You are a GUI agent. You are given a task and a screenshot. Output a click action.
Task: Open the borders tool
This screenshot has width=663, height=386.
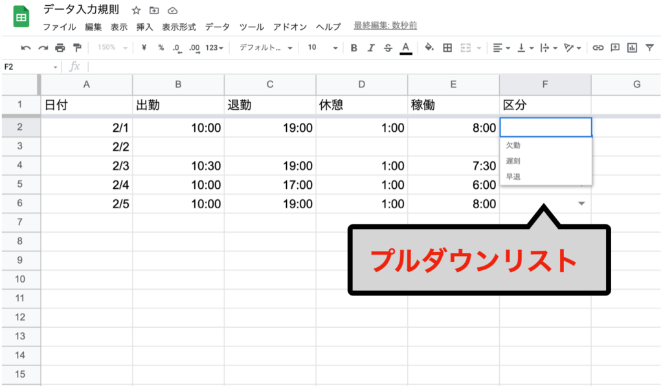click(447, 48)
